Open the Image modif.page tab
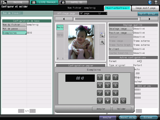 point(145,8)
